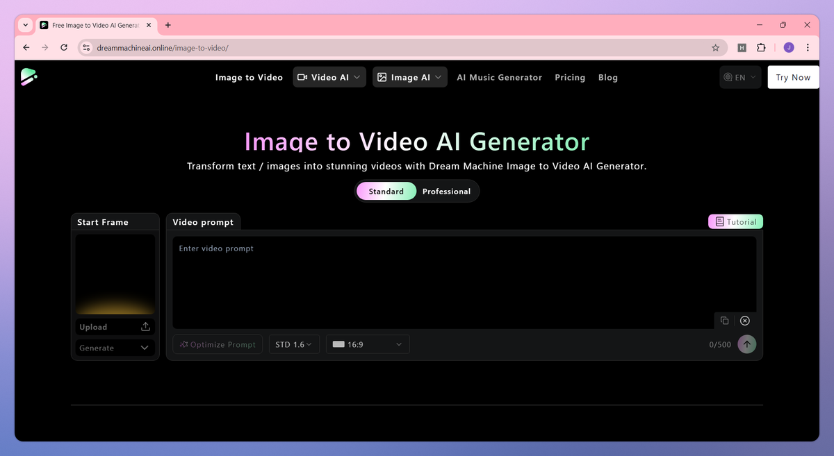
Task: Go forward in browser history
Action: click(45, 48)
